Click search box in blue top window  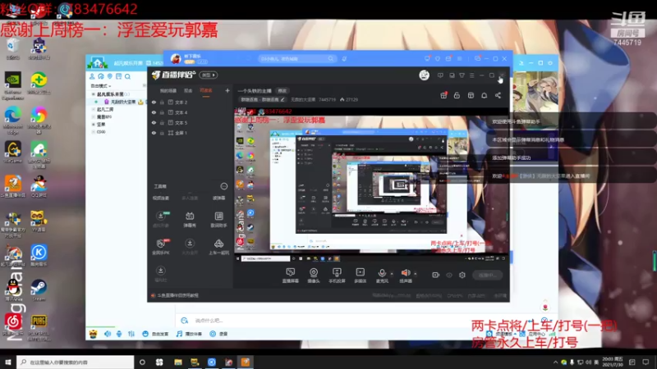[296, 59]
